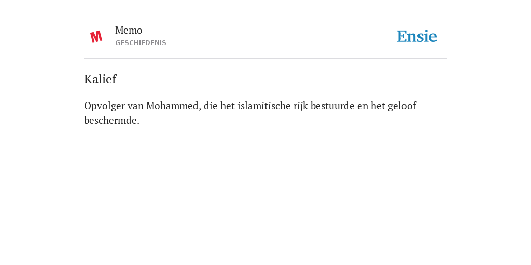Click the Kalief definition paragraph
This screenshot has height=265, width=531.
coord(250,113)
